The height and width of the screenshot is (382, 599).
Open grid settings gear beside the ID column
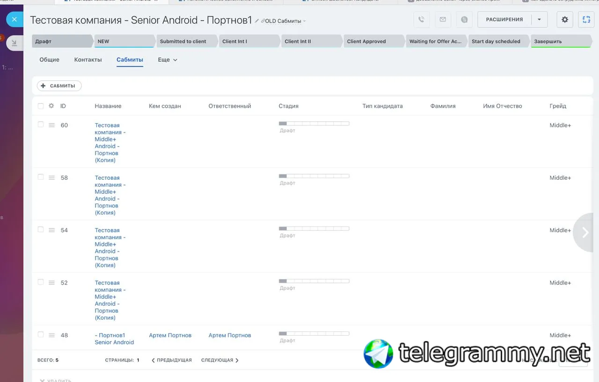51,106
